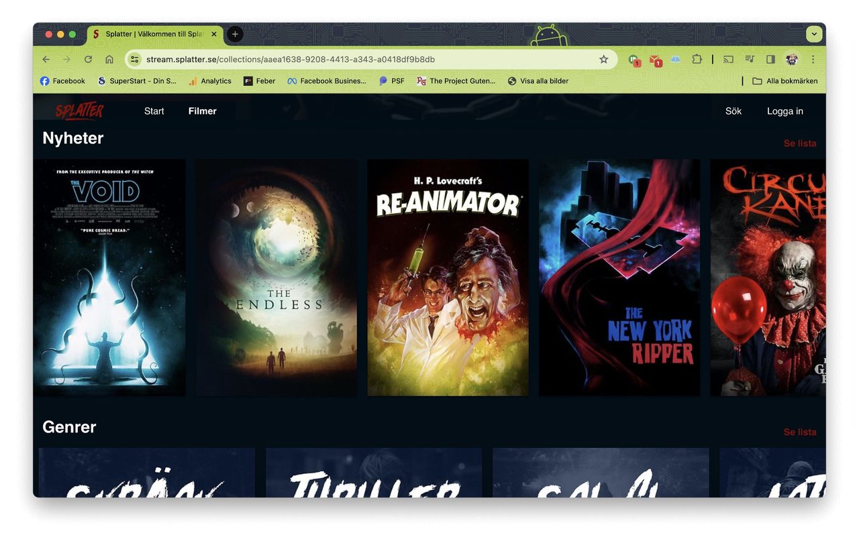This screenshot has width=859, height=541.
Task: Click the Cast media icon in toolbar
Action: pos(728,59)
